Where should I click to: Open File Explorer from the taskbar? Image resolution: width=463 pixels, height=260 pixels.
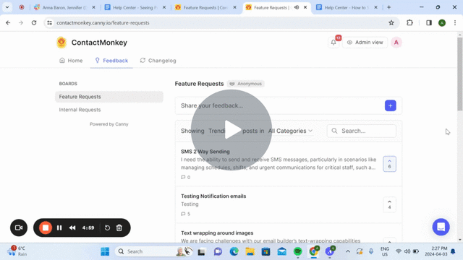(250, 251)
